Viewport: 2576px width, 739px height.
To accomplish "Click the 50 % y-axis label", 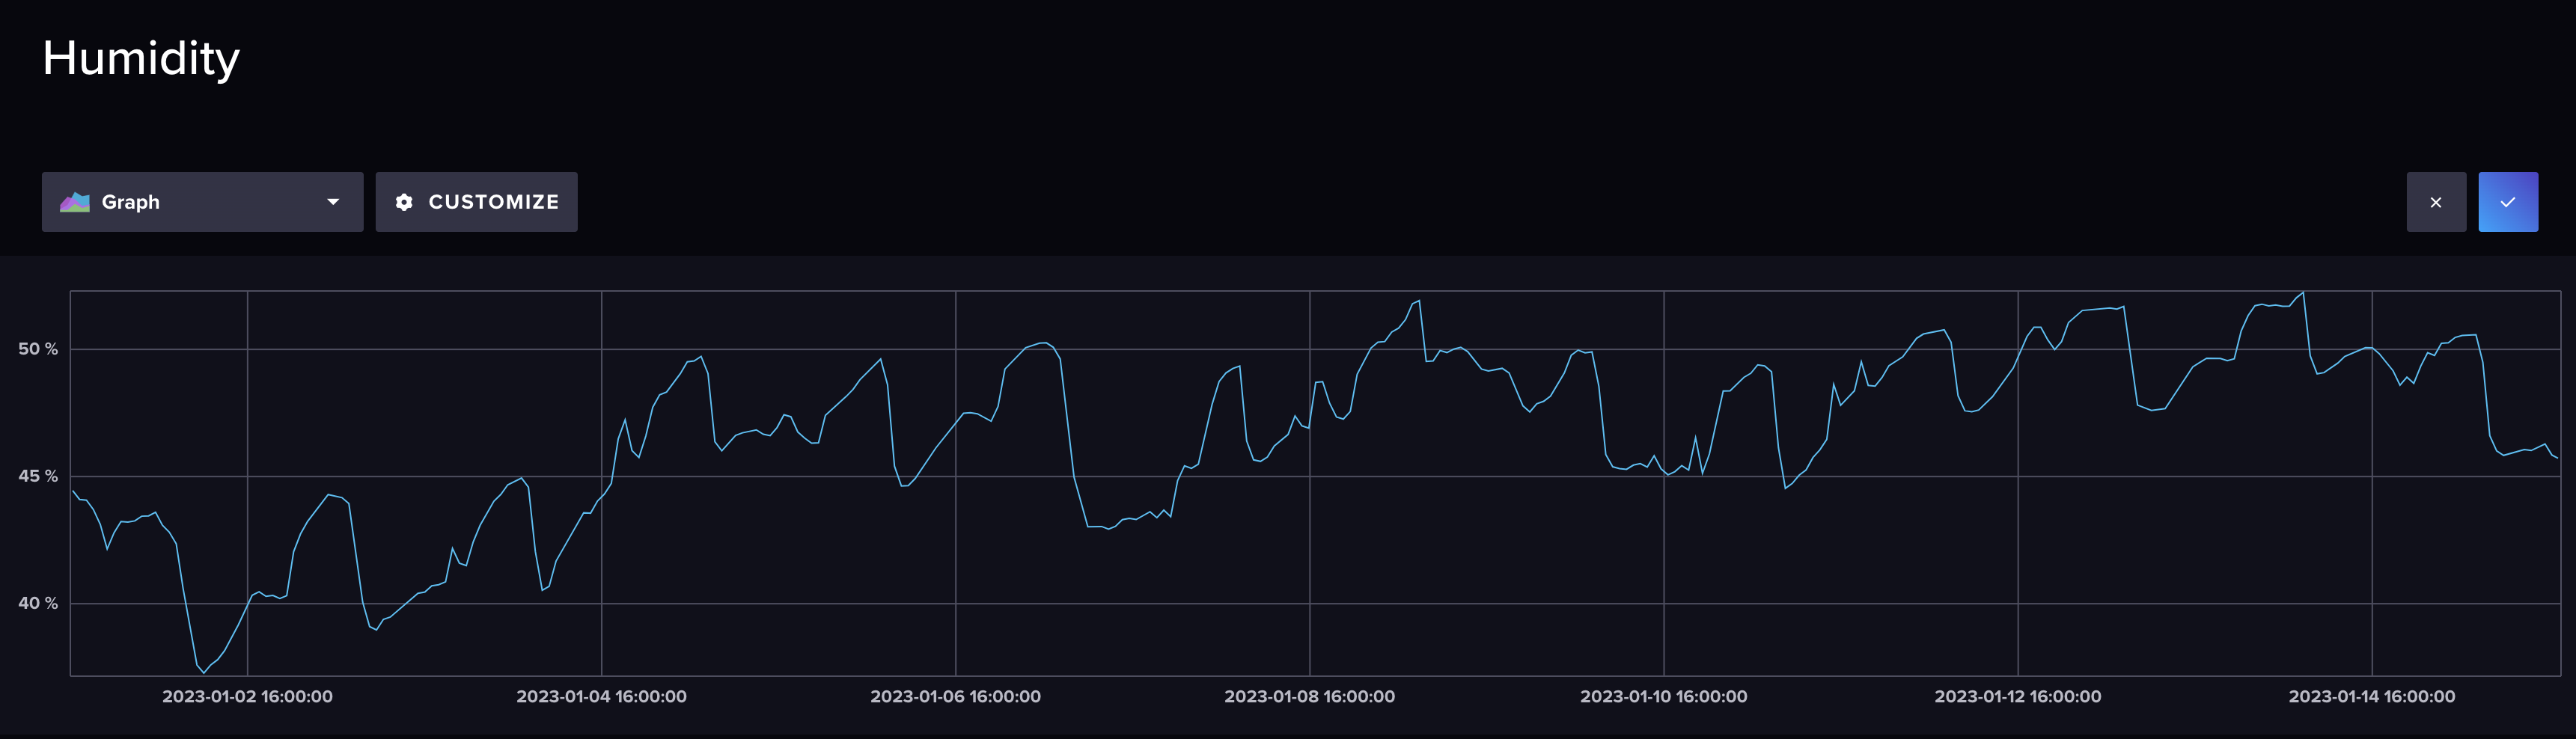I will (38, 349).
